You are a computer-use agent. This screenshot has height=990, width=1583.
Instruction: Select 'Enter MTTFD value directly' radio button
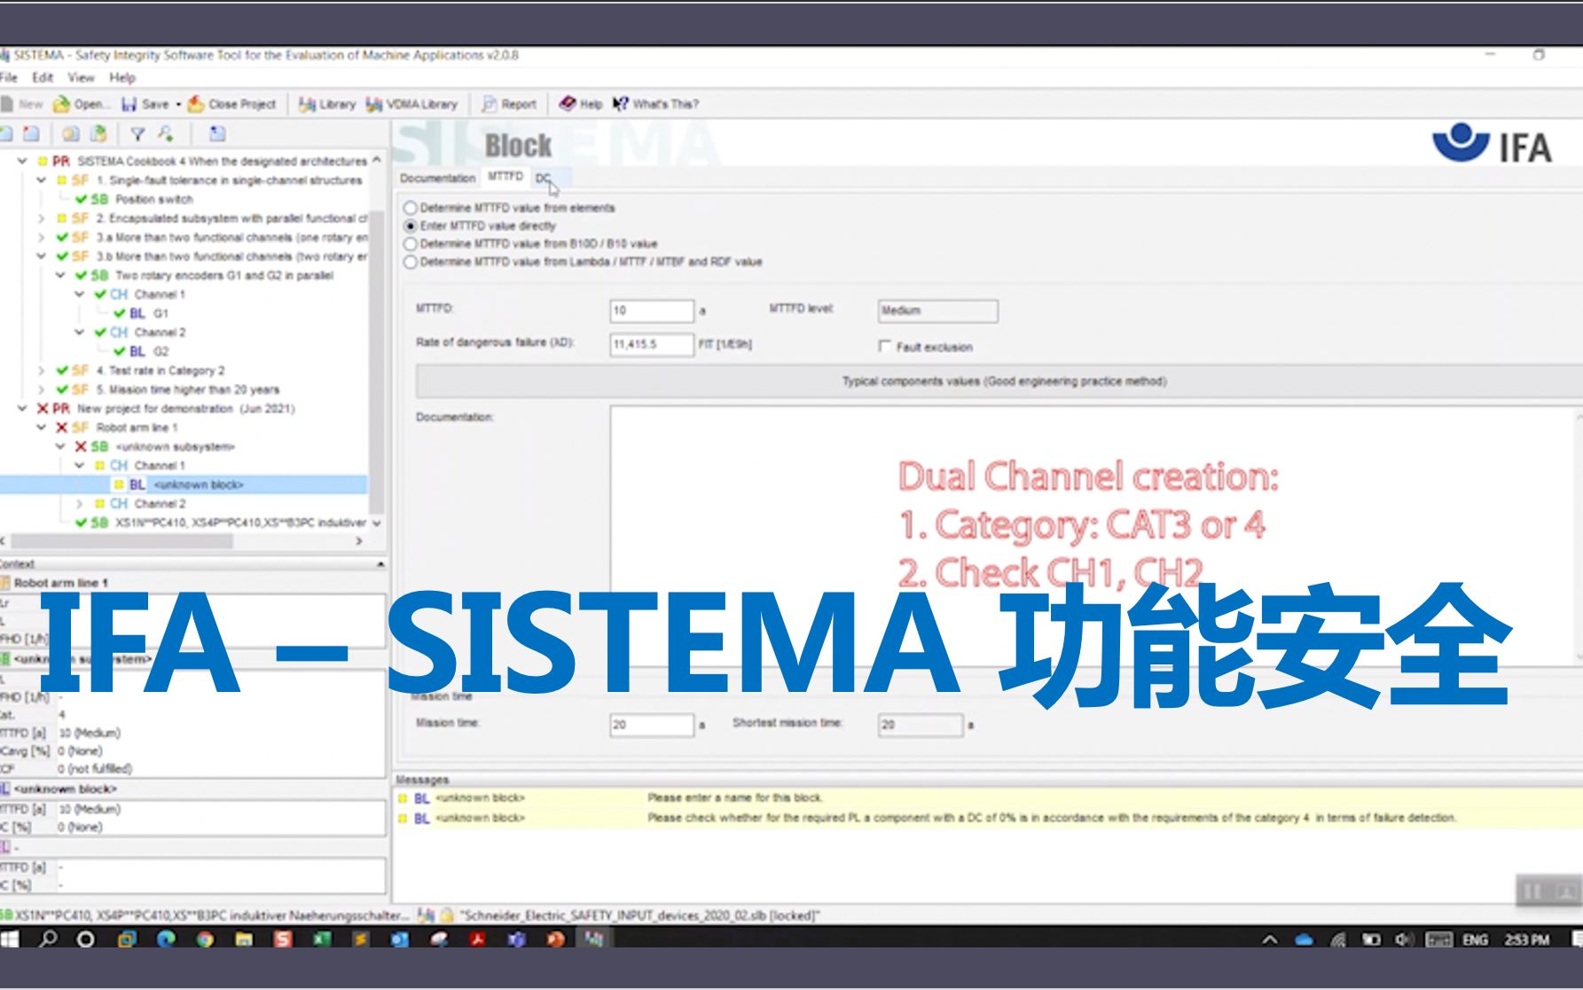point(411,226)
